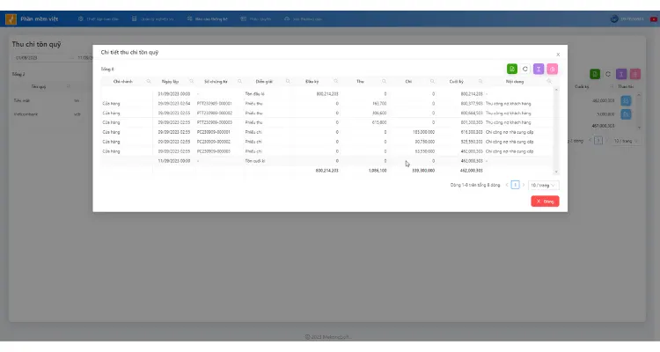
Task: Open Thiết lập ban đầu menu
Action: point(99,19)
